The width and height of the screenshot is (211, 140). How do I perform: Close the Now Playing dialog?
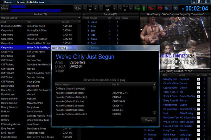(148, 120)
